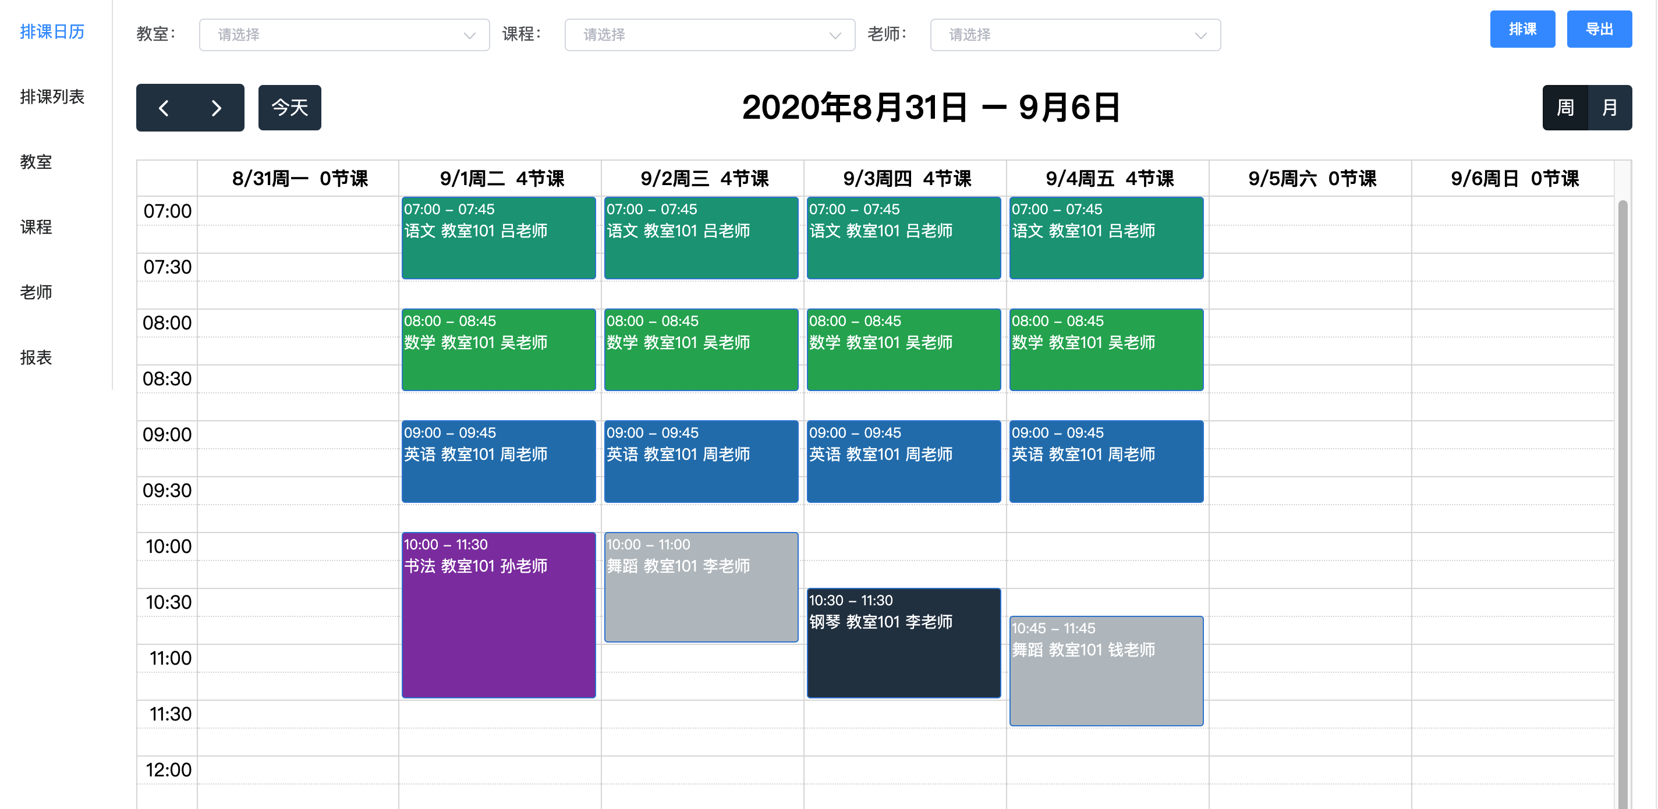Click the 今天 today button

pos(290,108)
